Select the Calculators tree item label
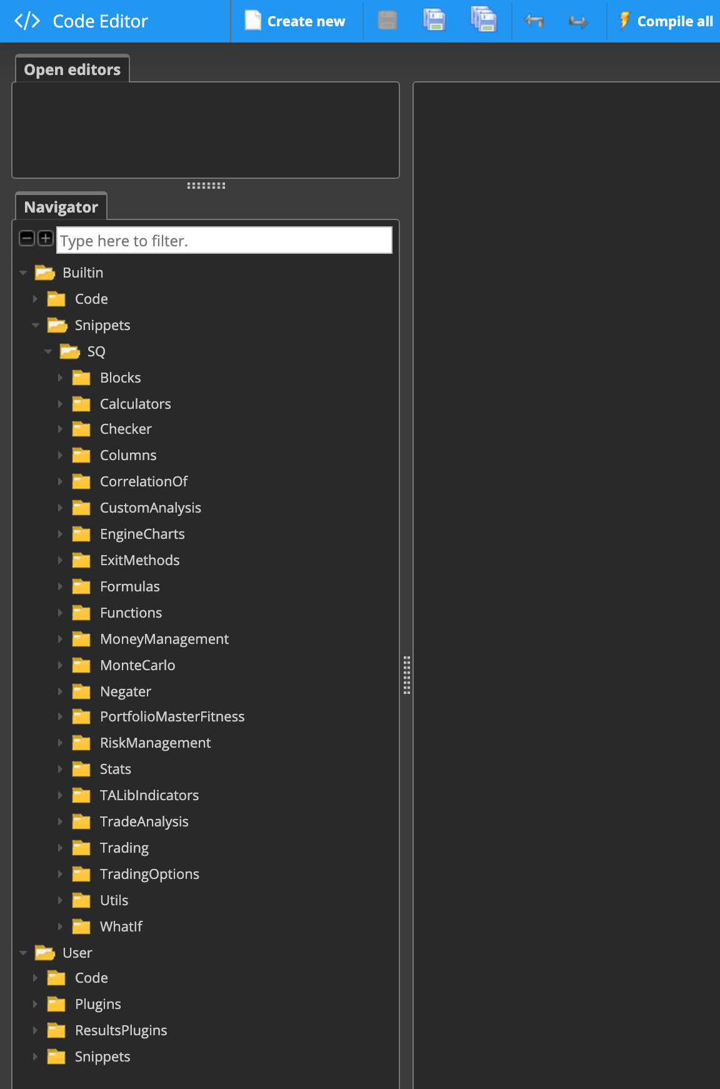 click(136, 404)
